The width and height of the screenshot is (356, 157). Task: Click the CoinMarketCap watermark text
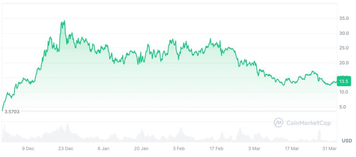pos(308,123)
